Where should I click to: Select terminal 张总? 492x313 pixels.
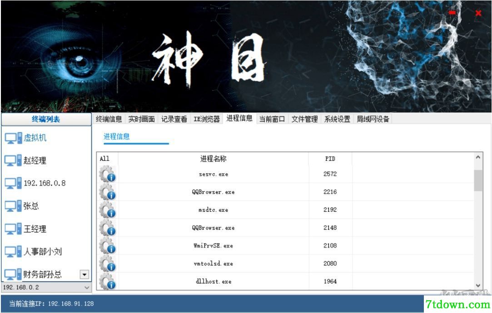tap(31, 206)
